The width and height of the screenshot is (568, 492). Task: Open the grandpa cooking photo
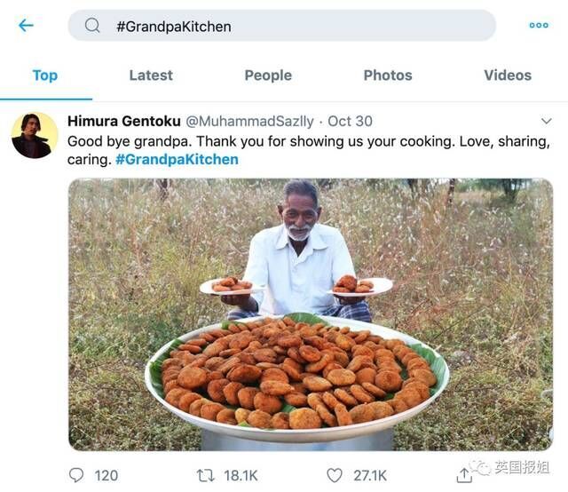(311, 314)
